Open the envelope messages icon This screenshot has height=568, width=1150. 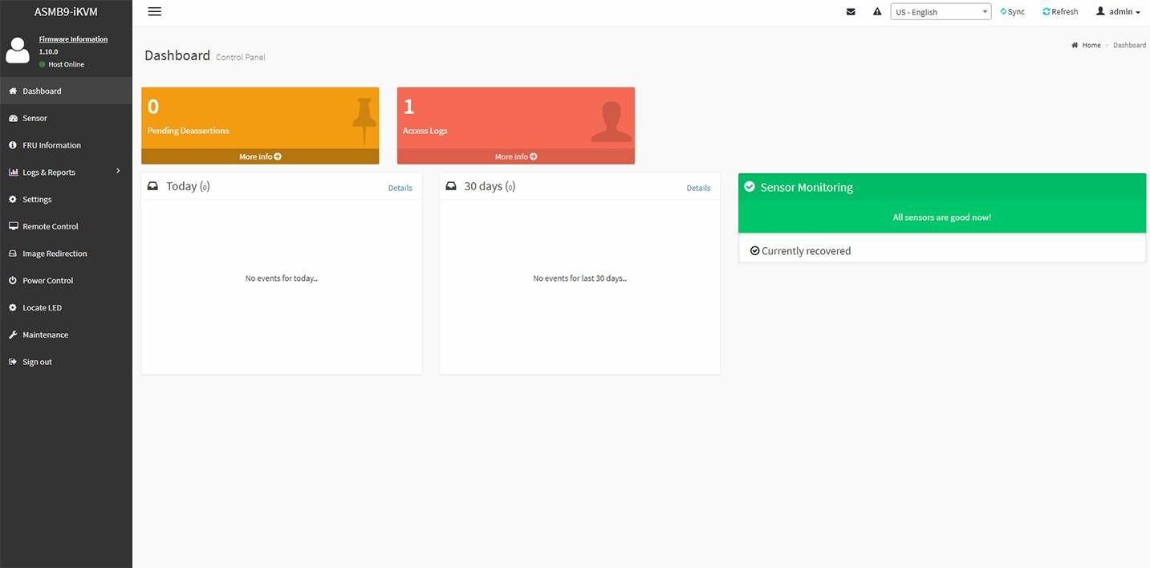tap(851, 12)
